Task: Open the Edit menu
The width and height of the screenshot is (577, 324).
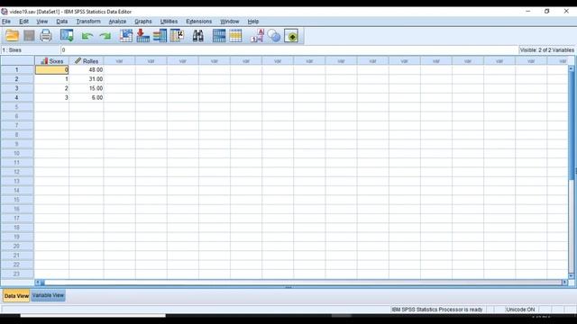Action: click(24, 22)
